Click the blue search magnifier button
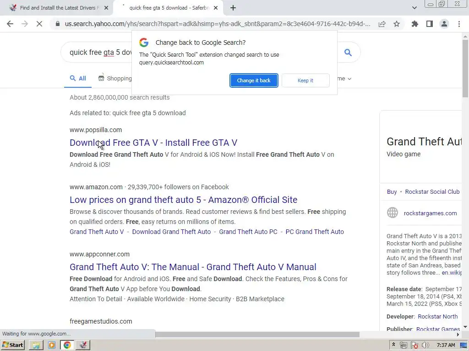This screenshot has width=469, height=351. [x=348, y=53]
